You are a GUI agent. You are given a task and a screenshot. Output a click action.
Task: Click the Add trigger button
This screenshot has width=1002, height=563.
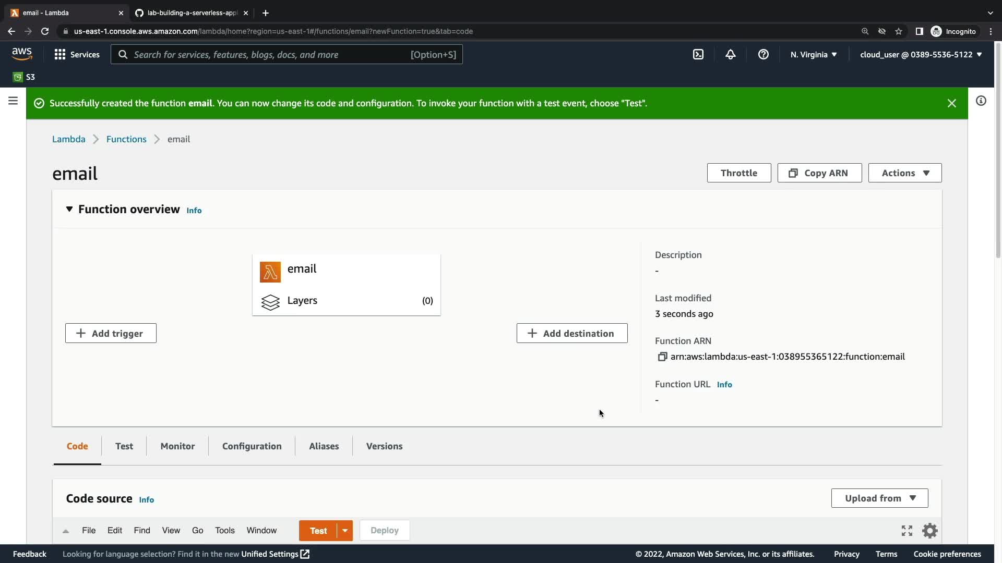(x=111, y=334)
